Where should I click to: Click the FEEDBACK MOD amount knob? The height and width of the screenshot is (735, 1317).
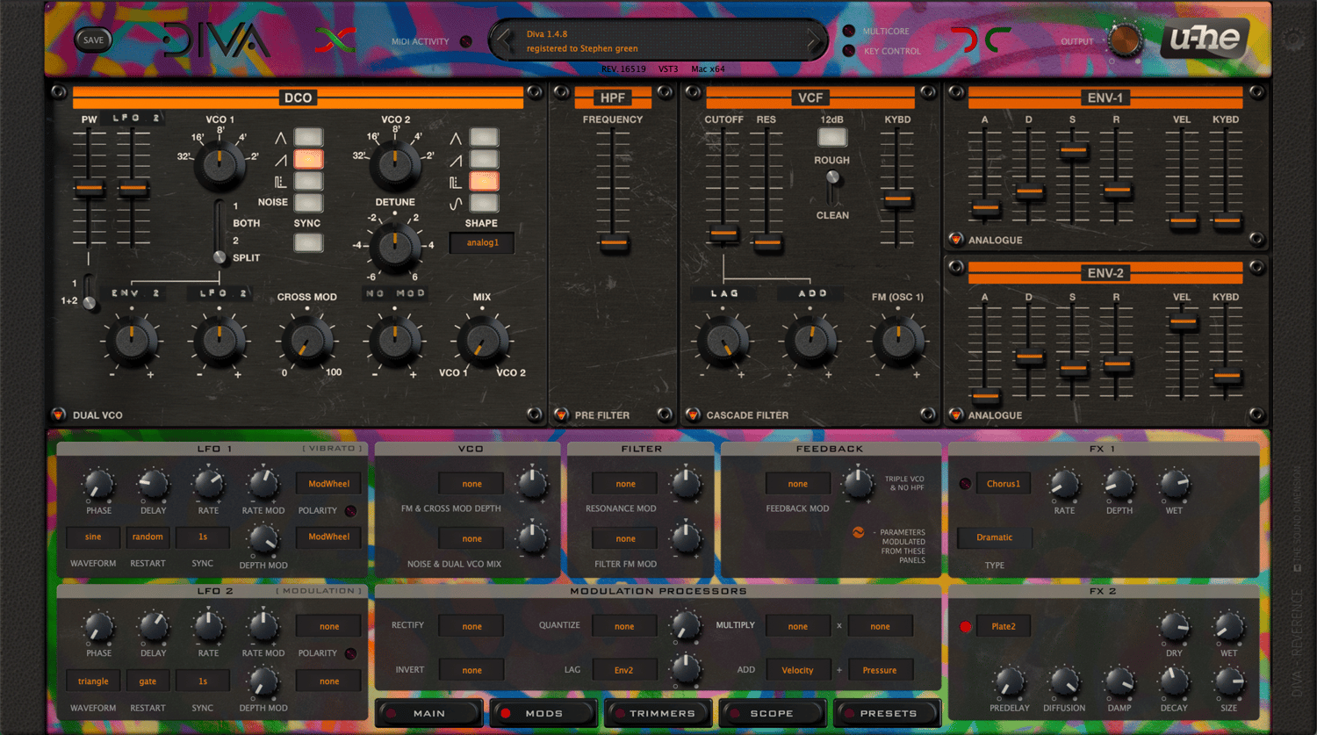(x=858, y=483)
